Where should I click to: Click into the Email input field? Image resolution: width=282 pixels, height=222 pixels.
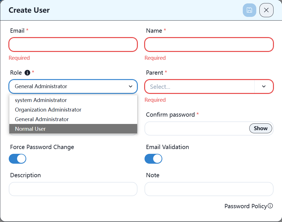click(x=73, y=45)
